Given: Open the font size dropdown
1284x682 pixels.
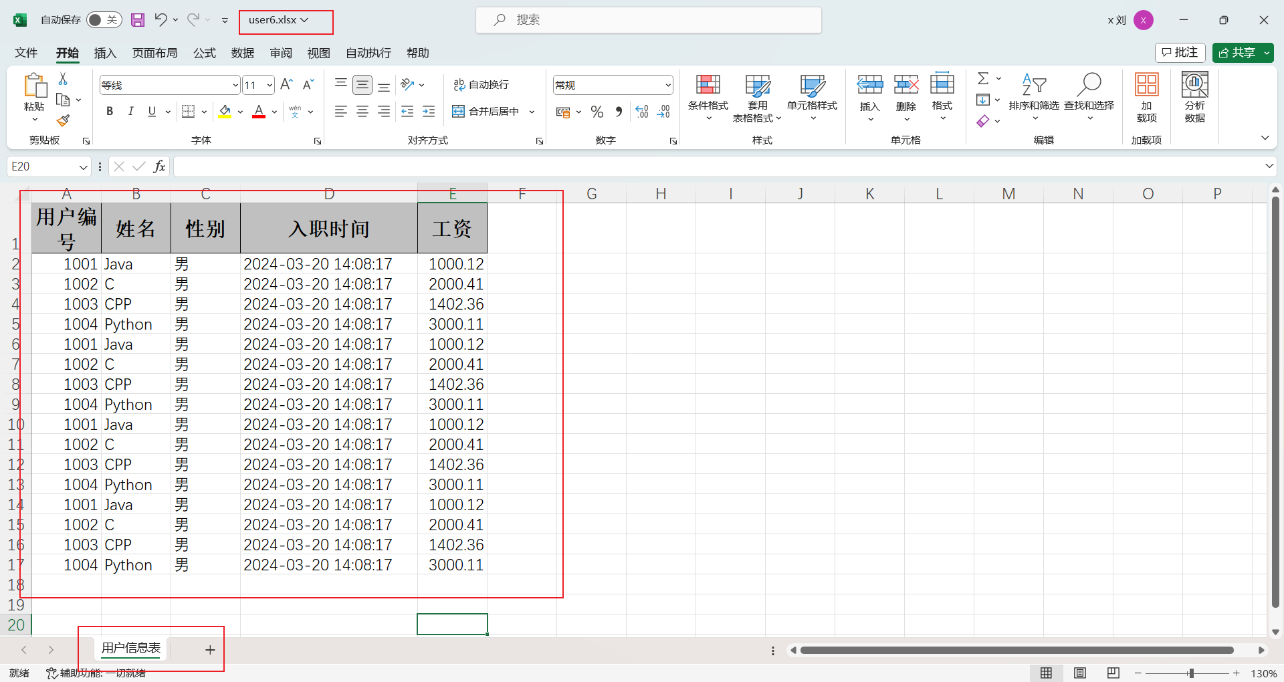Looking at the screenshot, I should (x=270, y=85).
